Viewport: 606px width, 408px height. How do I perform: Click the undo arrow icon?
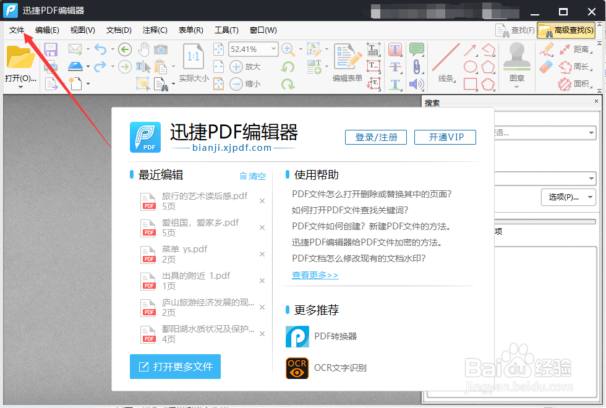[100, 49]
